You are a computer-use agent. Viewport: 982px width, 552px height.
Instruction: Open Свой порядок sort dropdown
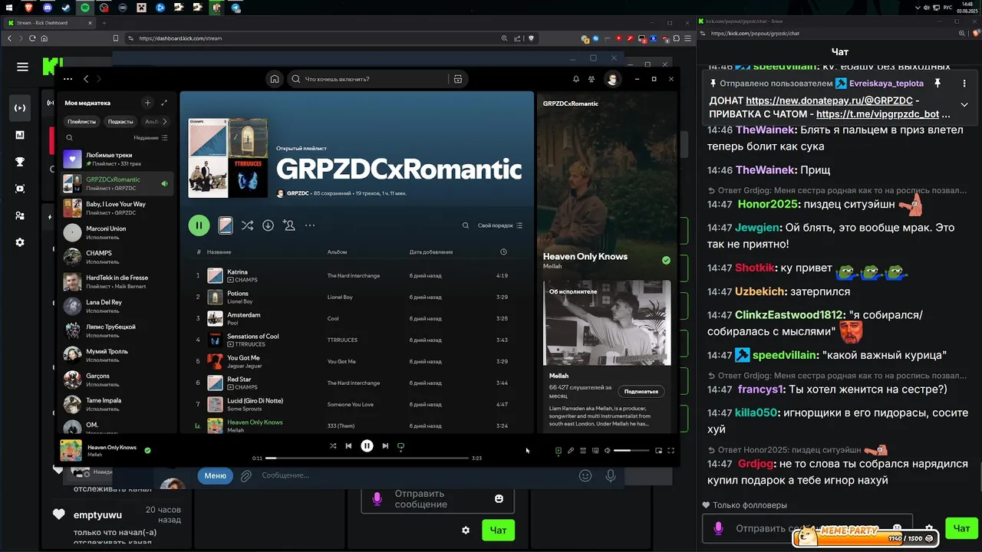point(500,225)
